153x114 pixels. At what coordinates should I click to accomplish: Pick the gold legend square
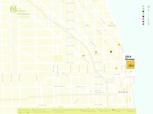(143, 14)
